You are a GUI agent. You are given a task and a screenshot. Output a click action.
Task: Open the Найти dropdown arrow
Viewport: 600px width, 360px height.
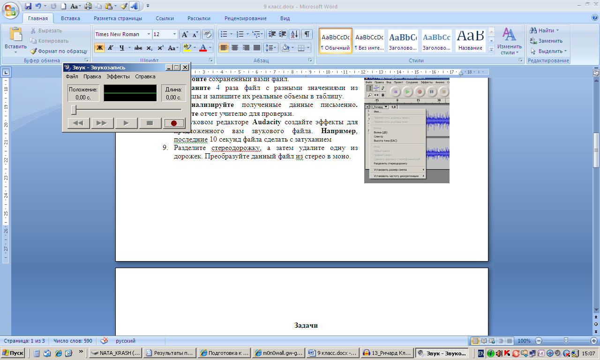[x=557, y=30]
